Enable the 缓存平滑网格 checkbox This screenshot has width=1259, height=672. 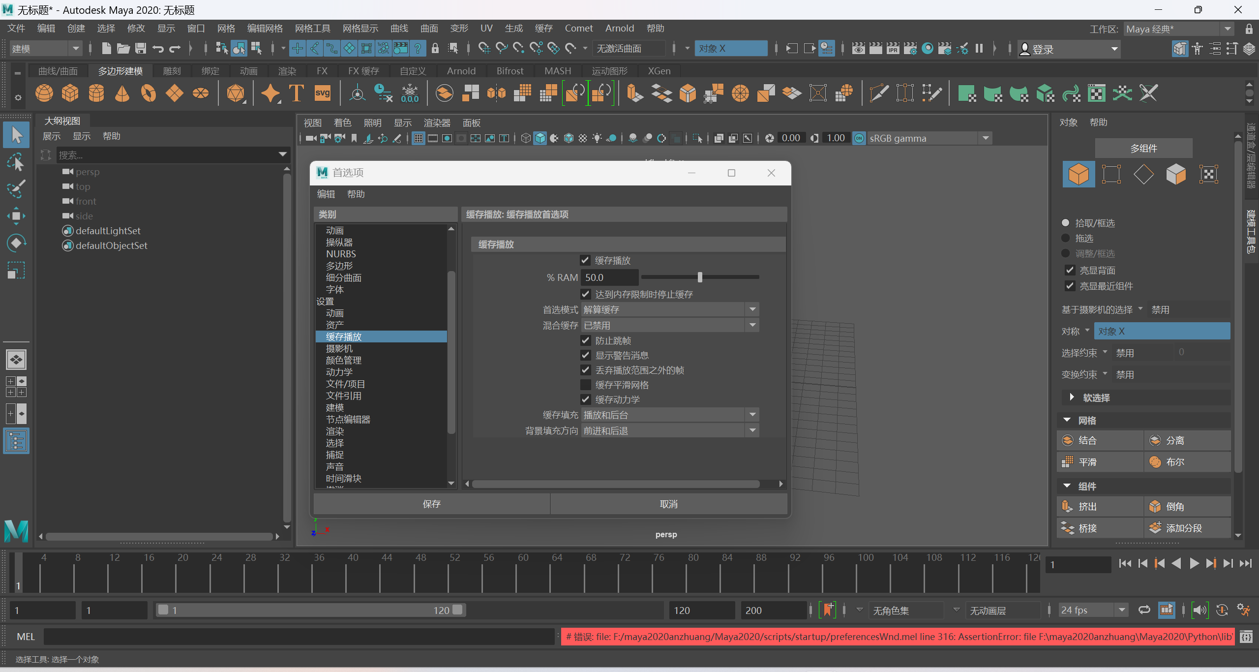[585, 385]
